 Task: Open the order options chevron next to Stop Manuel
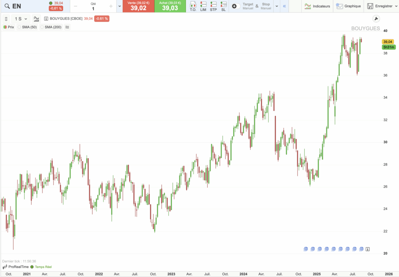[x=277, y=6]
